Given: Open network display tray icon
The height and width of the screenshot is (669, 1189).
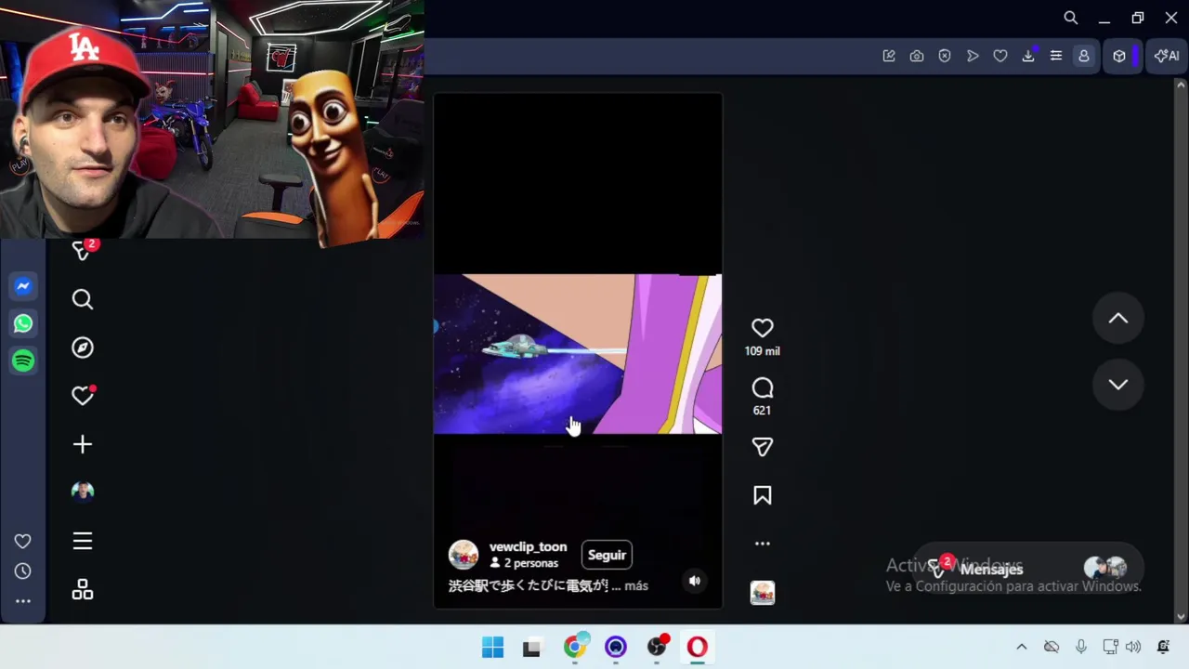Looking at the screenshot, I should 1110,647.
